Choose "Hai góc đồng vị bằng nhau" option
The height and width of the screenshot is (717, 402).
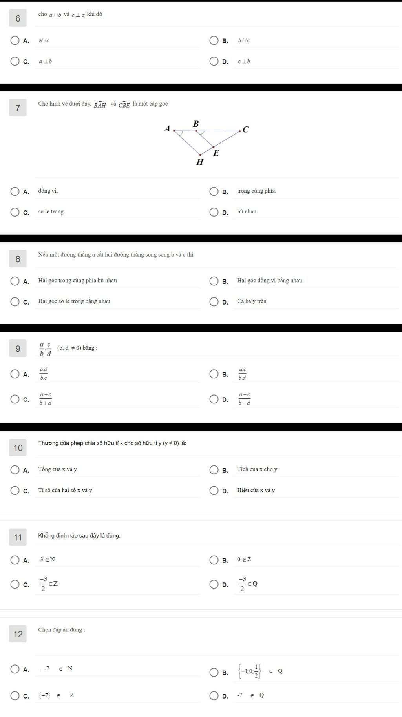[214, 281]
